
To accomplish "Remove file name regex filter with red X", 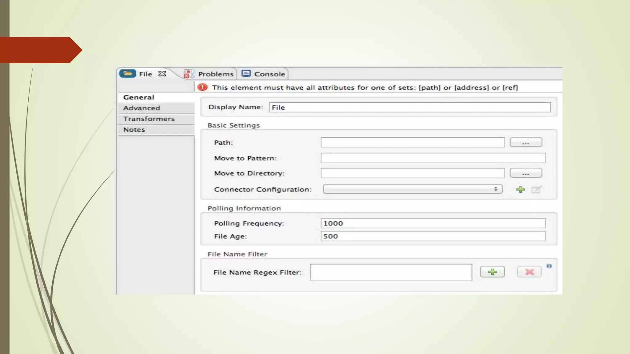I will point(529,272).
